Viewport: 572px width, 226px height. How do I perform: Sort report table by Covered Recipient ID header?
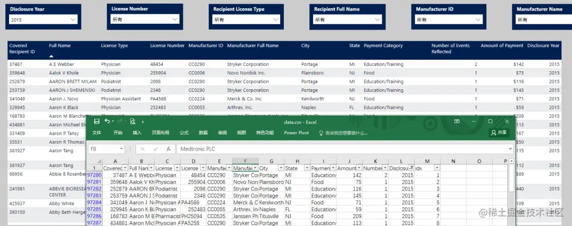(x=22, y=49)
